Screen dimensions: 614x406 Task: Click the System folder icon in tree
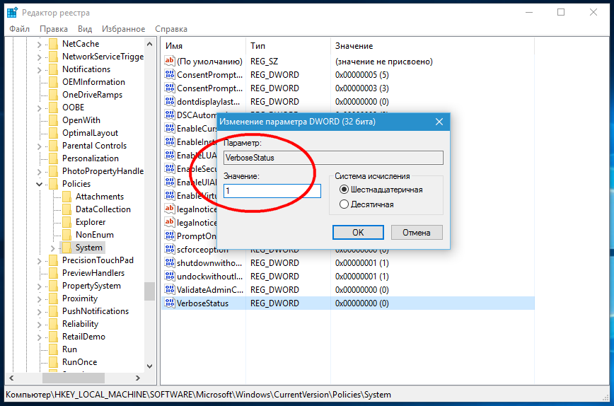pyautogui.click(x=67, y=248)
